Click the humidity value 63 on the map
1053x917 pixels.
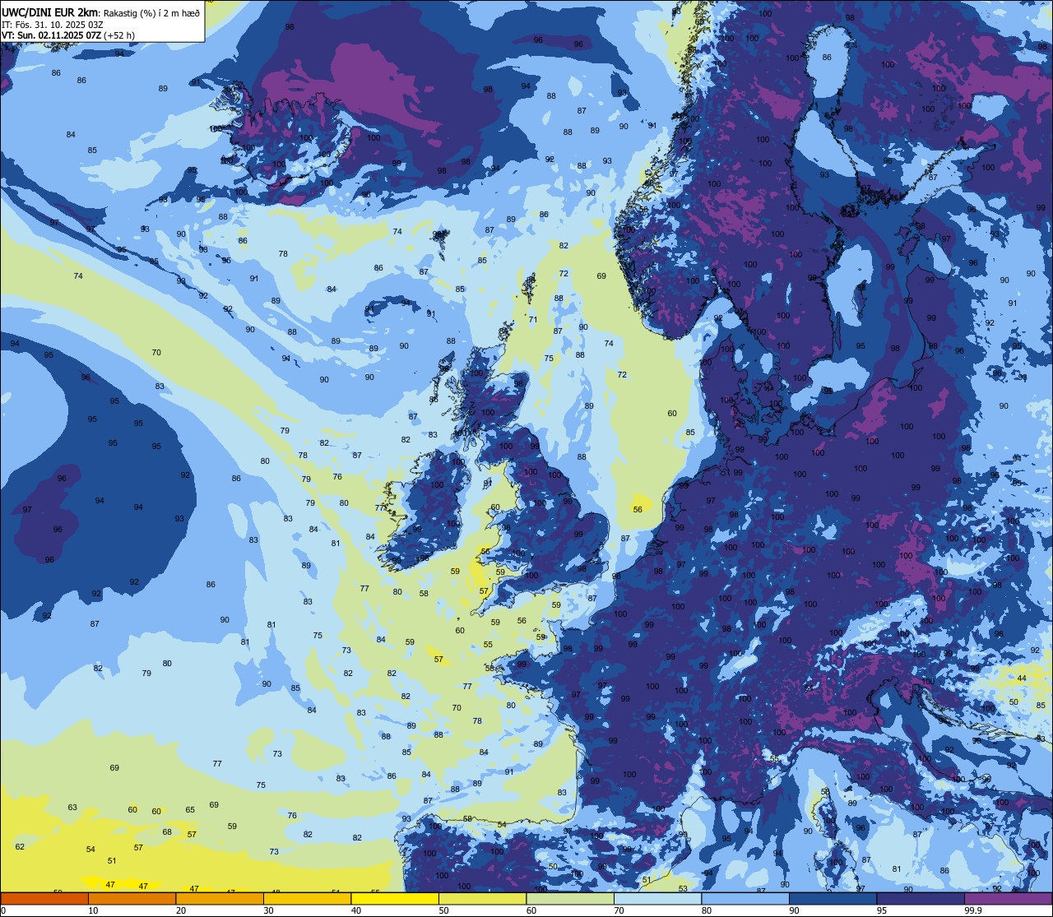click(x=72, y=808)
